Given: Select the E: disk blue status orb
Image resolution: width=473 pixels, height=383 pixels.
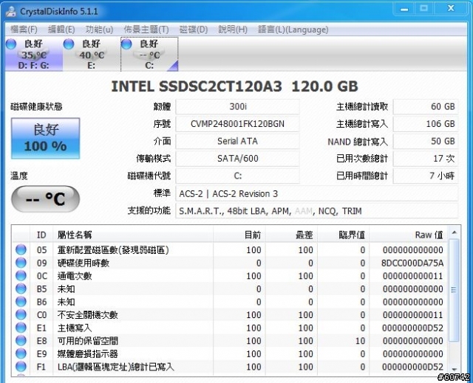Looking at the screenshot, I should coord(69,44).
